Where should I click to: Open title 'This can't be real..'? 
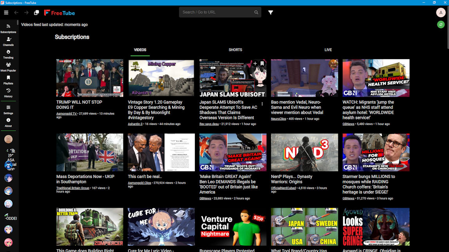point(144,177)
